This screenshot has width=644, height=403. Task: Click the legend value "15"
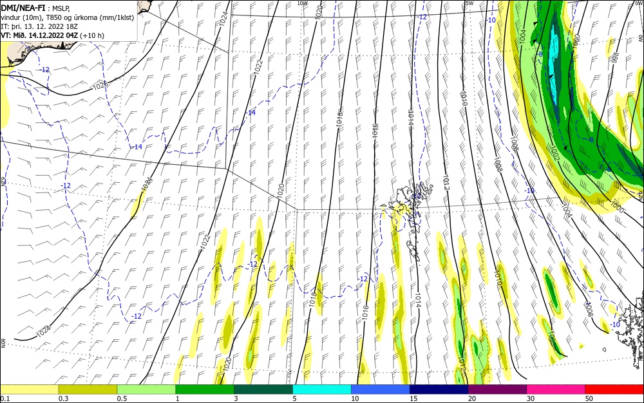(x=413, y=398)
